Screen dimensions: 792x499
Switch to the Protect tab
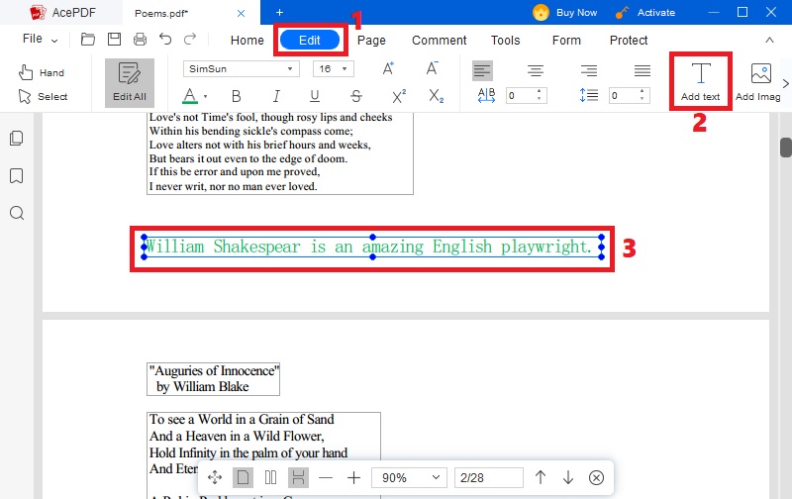coord(629,40)
